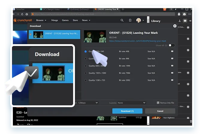Select the ORIENT S1E20 item in list
This screenshot has height=134, width=205.
(55, 35)
